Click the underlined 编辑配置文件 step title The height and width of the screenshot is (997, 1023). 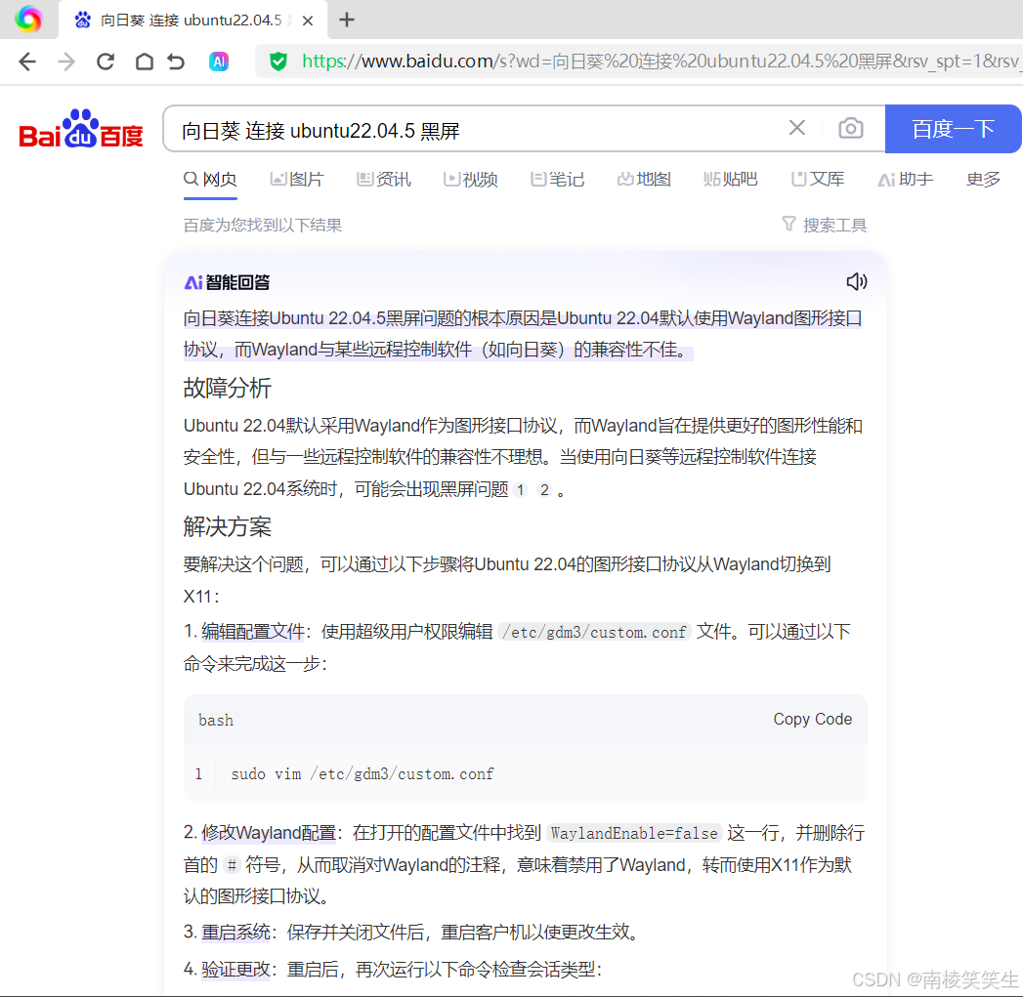click(252, 631)
